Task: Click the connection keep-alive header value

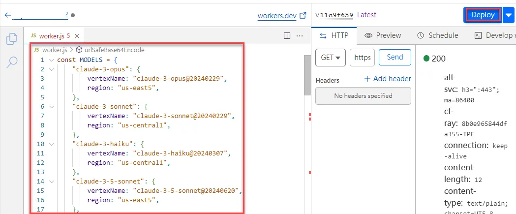Action: tap(476, 151)
